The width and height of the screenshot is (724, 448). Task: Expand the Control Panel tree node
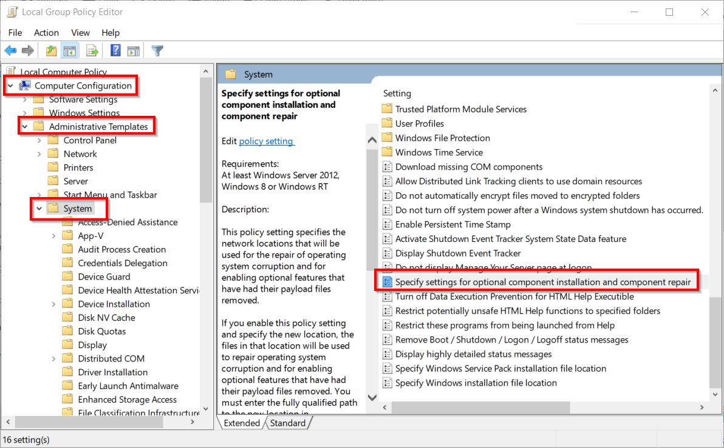pyautogui.click(x=39, y=140)
